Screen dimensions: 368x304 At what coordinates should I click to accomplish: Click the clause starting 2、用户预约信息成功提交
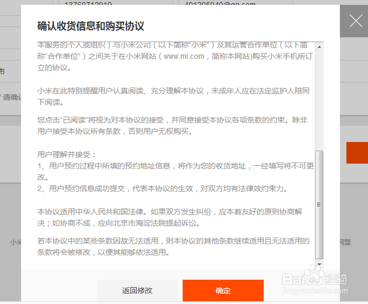(x=163, y=188)
